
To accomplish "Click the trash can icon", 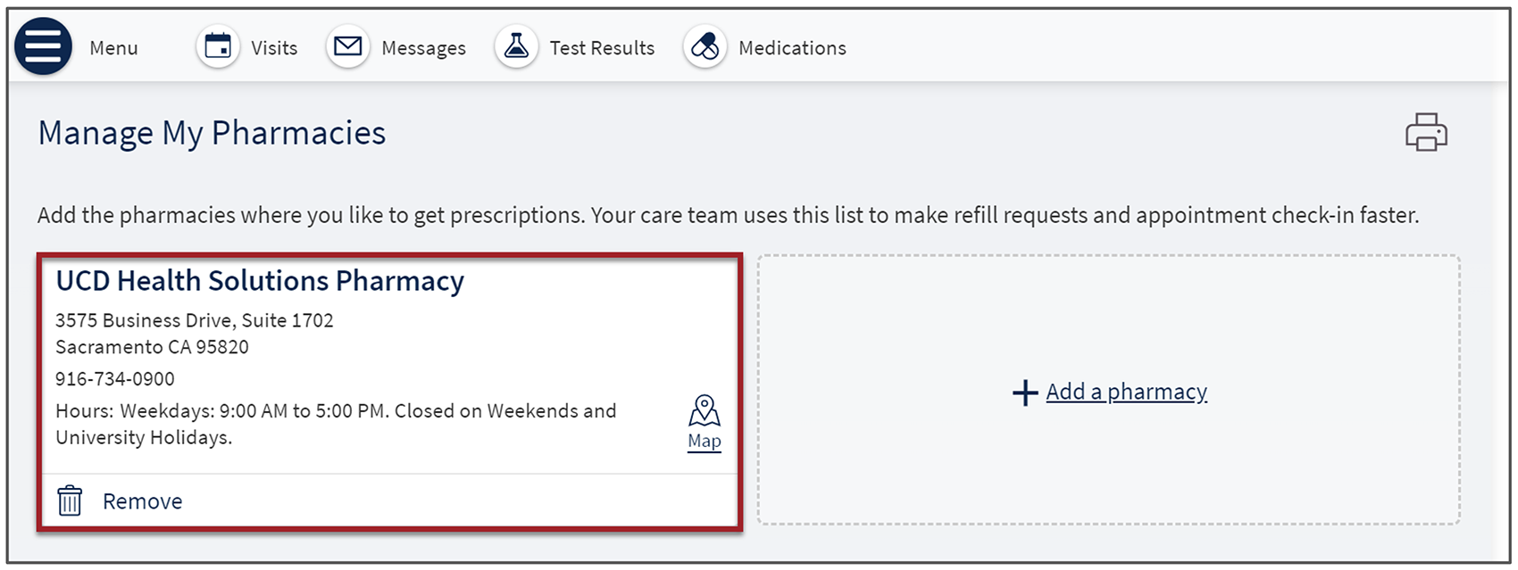I will tap(70, 501).
